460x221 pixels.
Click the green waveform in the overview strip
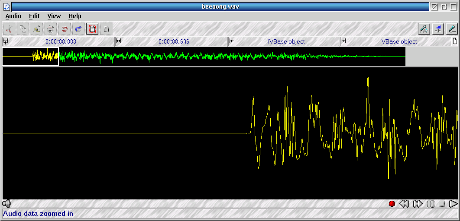(217, 57)
